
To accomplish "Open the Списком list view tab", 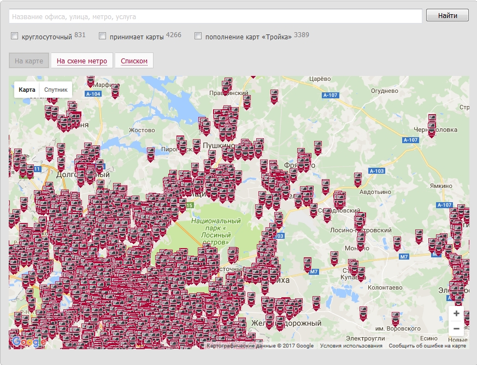I will coord(134,61).
